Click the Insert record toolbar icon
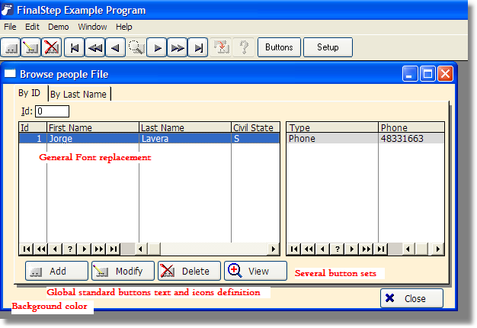Image resolution: width=477 pixels, height=328 pixels. (12, 47)
